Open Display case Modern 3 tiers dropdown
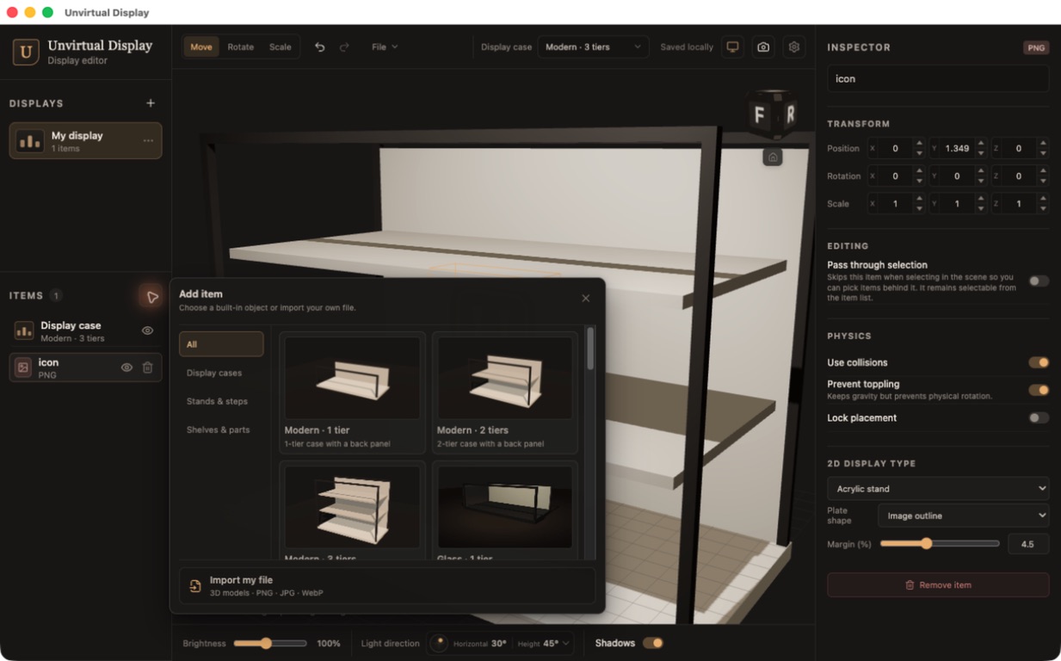The width and height of the screenshot is (1061, 661). (x=593, y=47)
